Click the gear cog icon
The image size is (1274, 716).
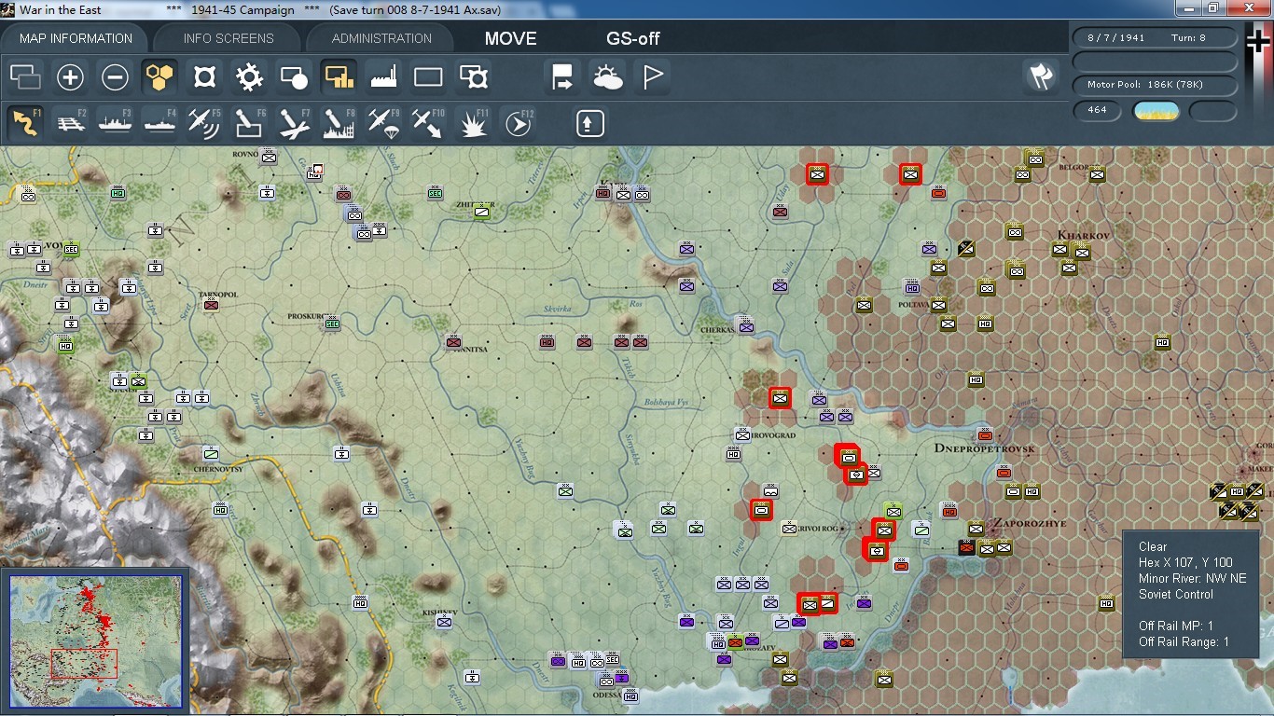(x=249, y=77)
